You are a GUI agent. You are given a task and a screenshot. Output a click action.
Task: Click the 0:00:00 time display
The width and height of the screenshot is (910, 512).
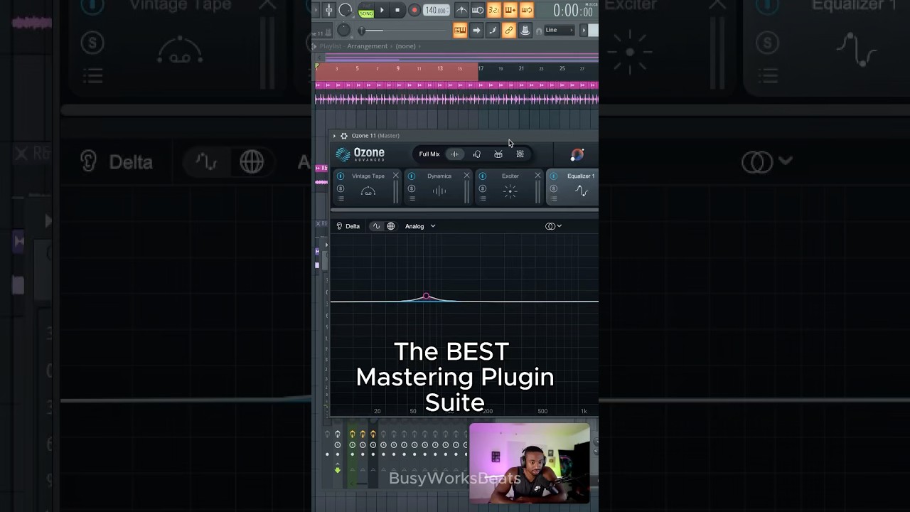coord(573,11)
